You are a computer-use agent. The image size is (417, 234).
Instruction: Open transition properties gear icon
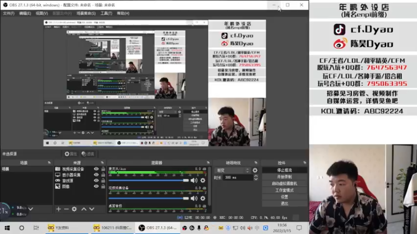(255, 171)
